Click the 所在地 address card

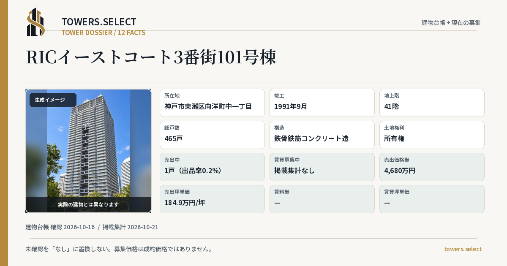pos(212,103)
